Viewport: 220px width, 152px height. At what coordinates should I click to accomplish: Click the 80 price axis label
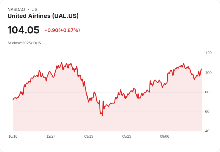point(207,92)
